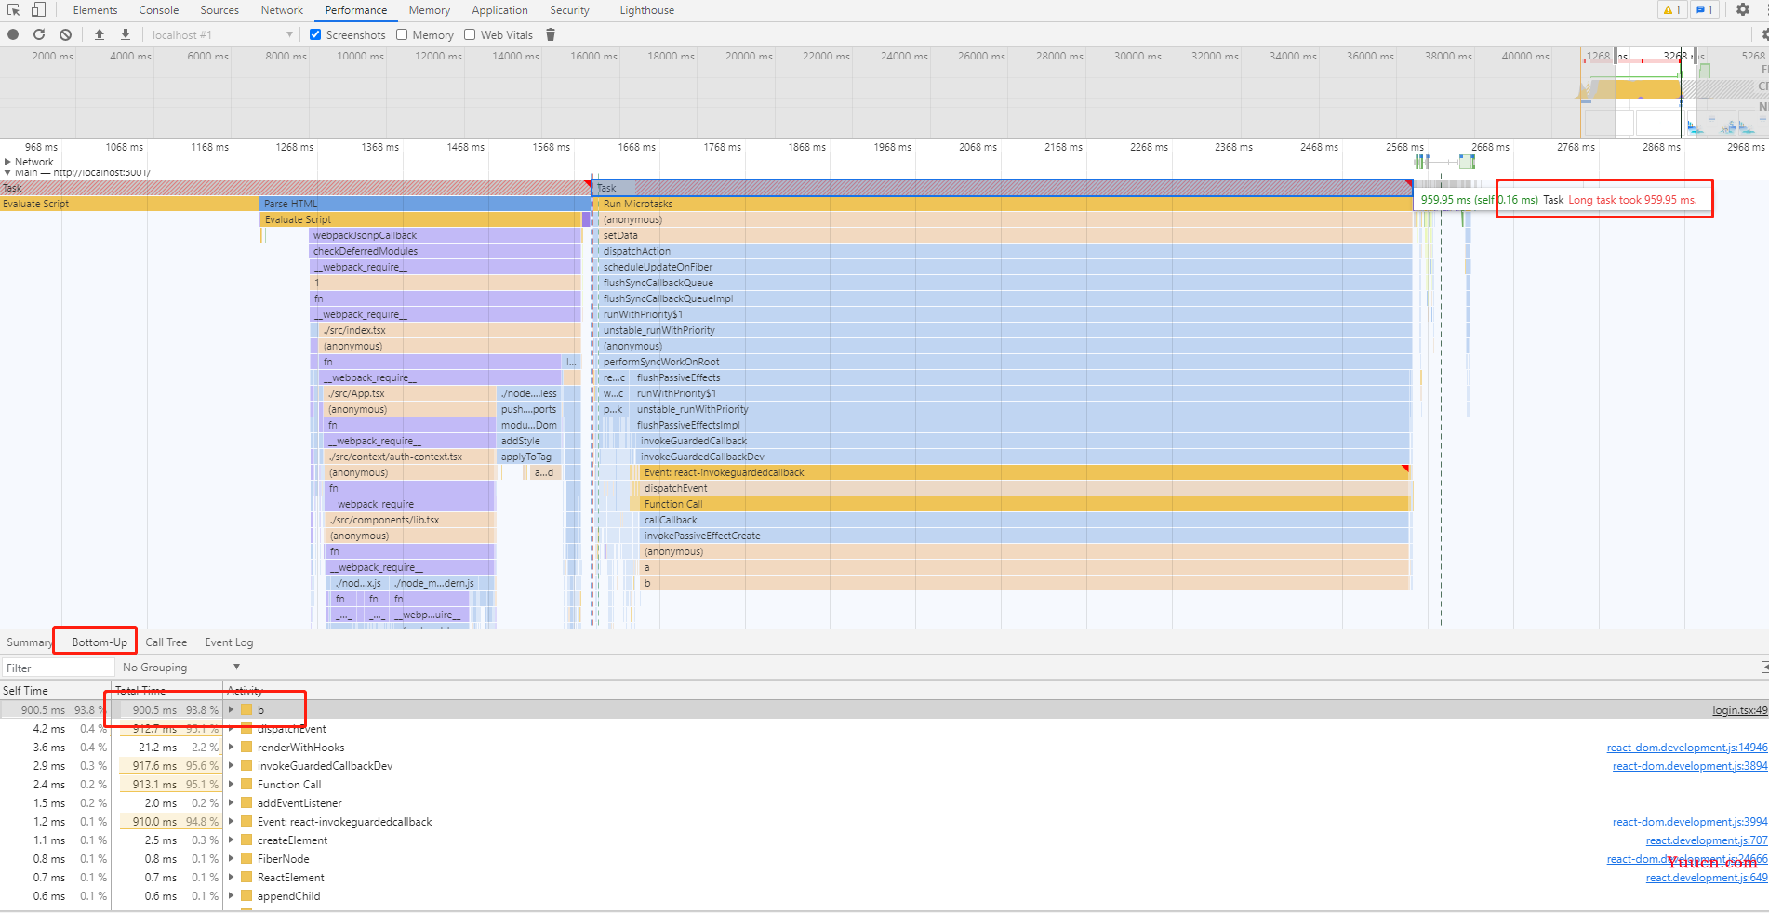
Task: Select the Parse HTML flame bar
Action: pyautogui.click(x=424, y=204)
